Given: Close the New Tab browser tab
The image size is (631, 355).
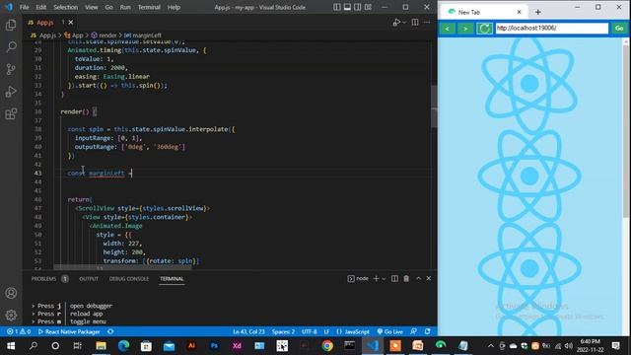Looking at the screenshot, I should 520,12.
